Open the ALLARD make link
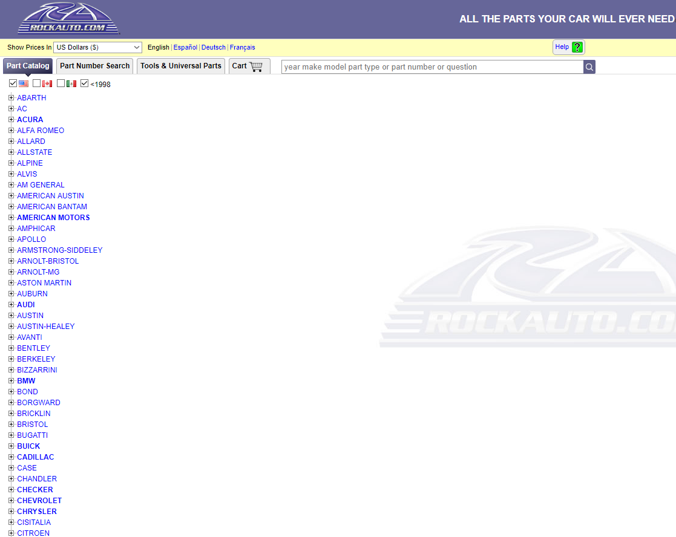The image size is (676, 537). (31, 142)
